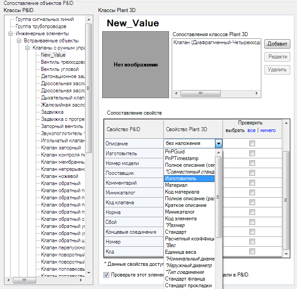Select Группа сигнальных линий in the tree

[45, 19]
